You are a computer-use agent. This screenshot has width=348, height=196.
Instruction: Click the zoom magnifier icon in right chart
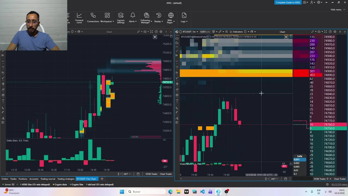(x=226, y=32)
